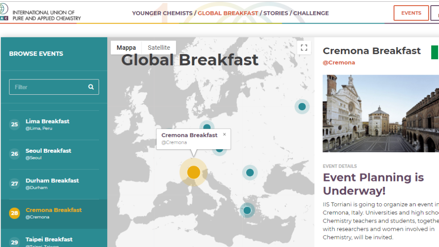
Task: Click the @Seoul location text
Action: pyautogui.click(x=33, y=158)
